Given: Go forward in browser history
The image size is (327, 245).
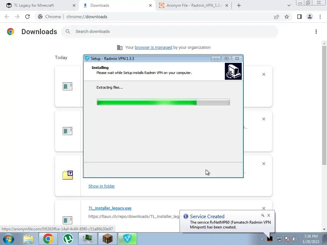Looking at the screenshot, I should [x=17, y=17].
